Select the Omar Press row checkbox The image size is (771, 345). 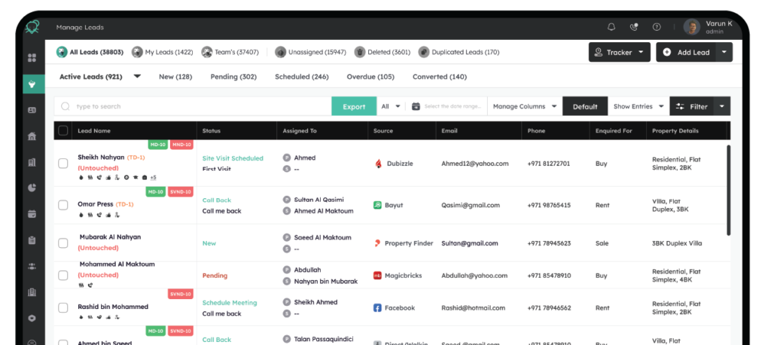(63, 204)
